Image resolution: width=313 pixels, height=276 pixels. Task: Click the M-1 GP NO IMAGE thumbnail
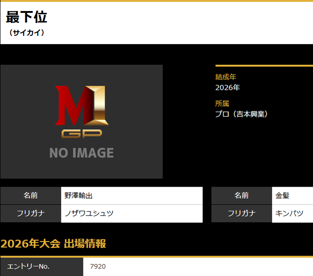tap(81, 121)
